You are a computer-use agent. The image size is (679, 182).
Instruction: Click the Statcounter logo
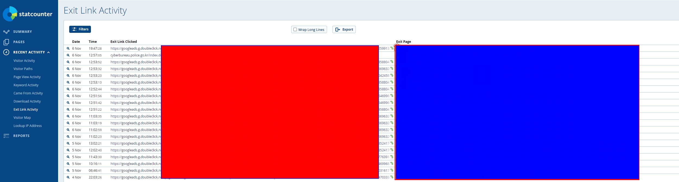27,14
